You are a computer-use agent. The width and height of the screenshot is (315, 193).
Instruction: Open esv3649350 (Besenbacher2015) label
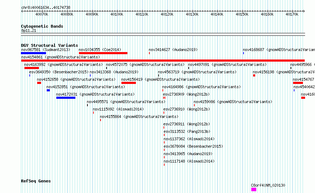[x=59, y=72]
